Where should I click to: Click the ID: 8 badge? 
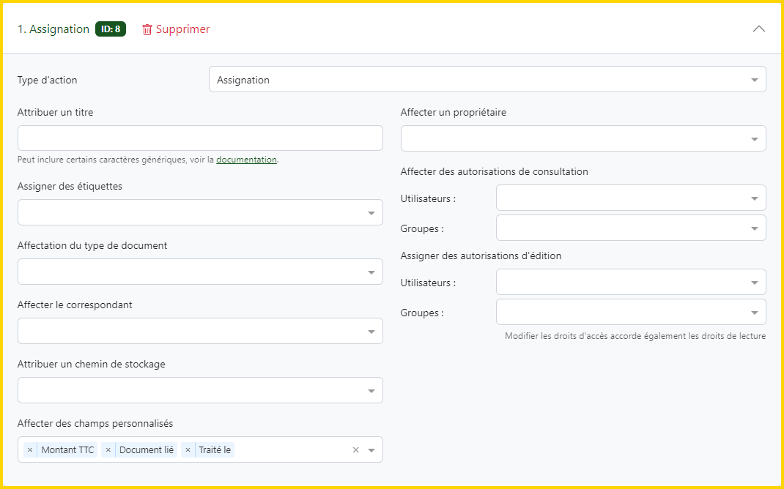pyautogui.click(x=111, y=29)
